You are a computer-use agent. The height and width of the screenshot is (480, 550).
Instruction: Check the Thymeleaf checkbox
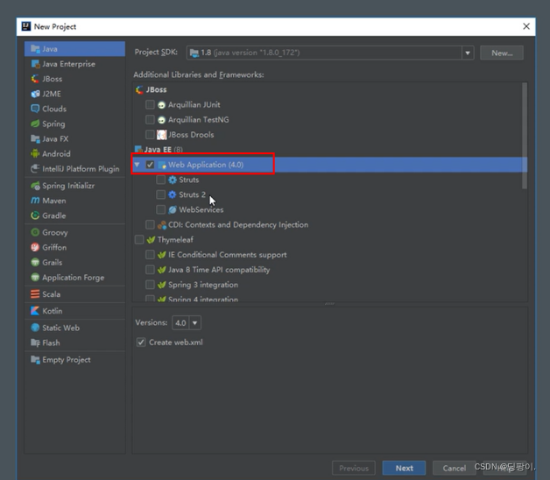(x=139, y=240)
